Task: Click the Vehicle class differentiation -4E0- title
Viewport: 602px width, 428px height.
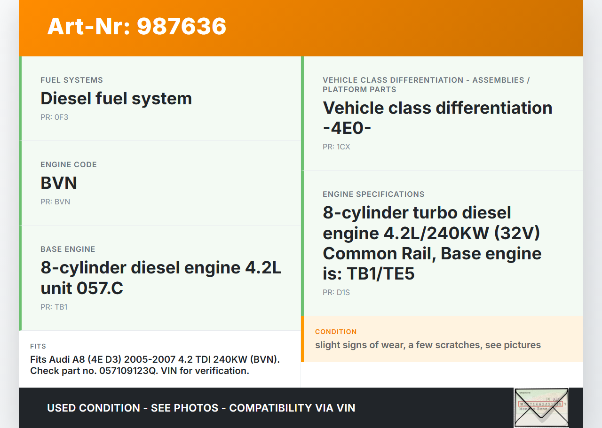Action: (437, 117)
